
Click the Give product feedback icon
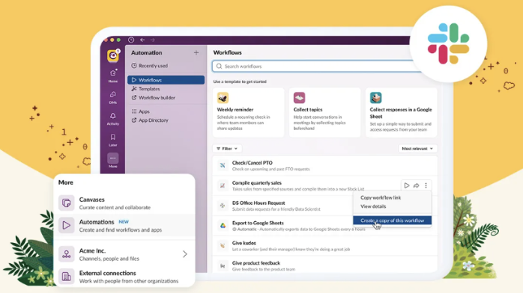click(223, 266)
